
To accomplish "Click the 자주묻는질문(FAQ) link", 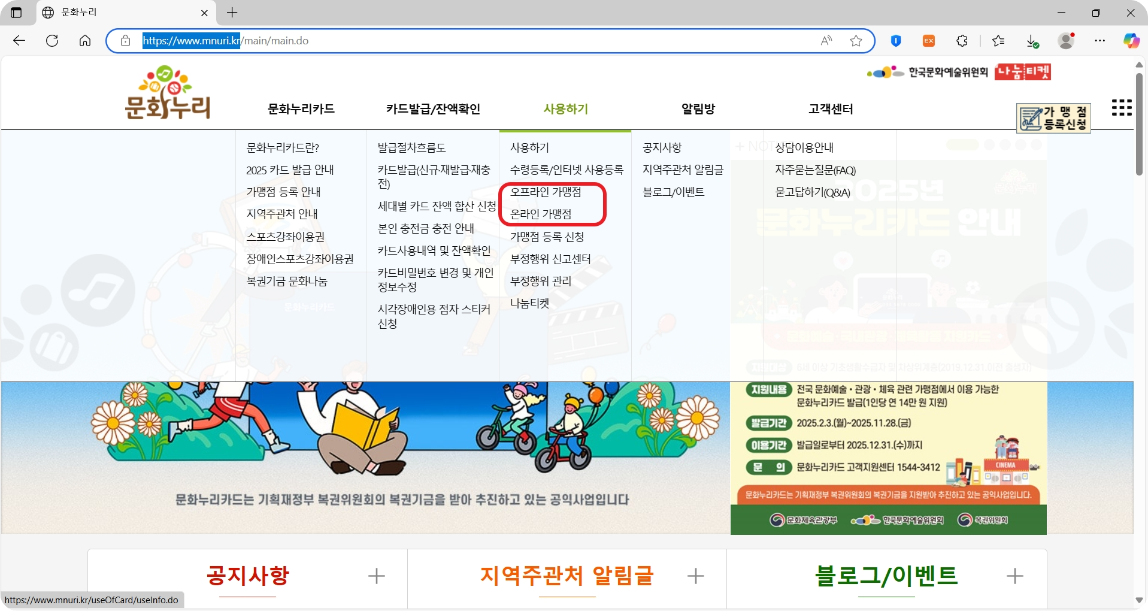I will pos(814,170).
